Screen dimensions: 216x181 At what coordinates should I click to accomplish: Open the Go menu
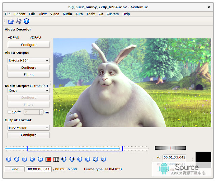click(101, 14)
